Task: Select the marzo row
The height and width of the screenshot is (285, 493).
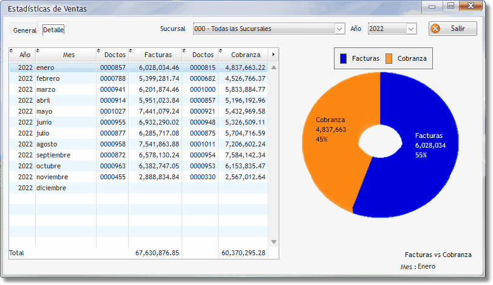Action: (138, 90)
